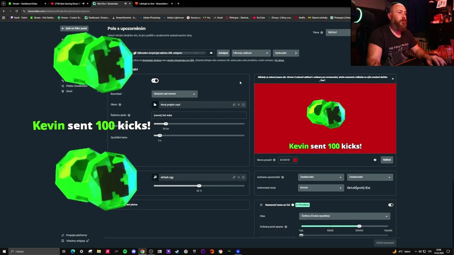Open the Netflix bookmark

(300, 18)
